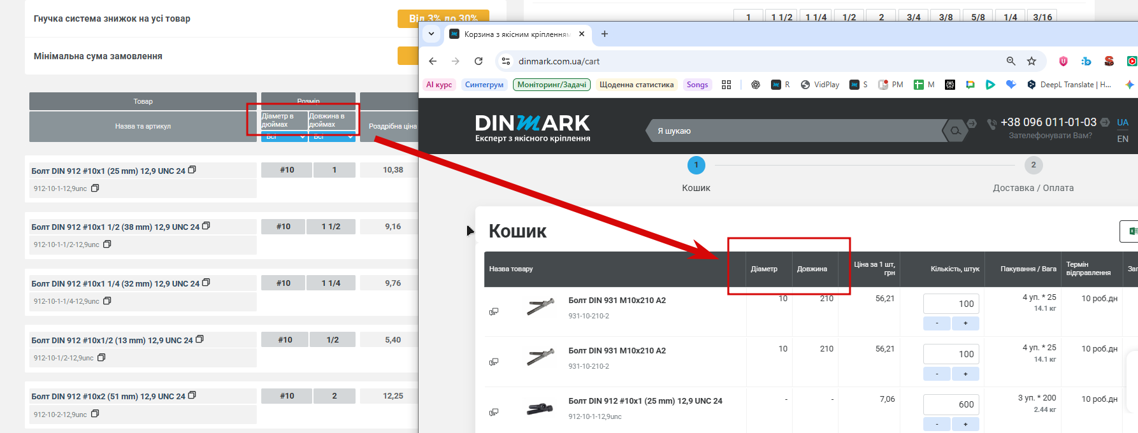This screenshot has height=433, width=1138.
Task: Open the Щоденна статистика bookmark
Action: tap(637, 85)
